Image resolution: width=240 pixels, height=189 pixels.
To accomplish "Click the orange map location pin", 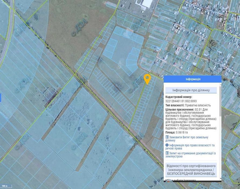I will coord(147,79).
